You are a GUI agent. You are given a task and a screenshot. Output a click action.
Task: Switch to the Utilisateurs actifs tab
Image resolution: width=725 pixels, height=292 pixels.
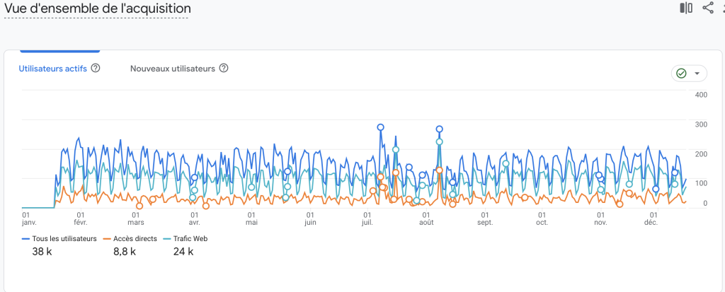[52, 69]
